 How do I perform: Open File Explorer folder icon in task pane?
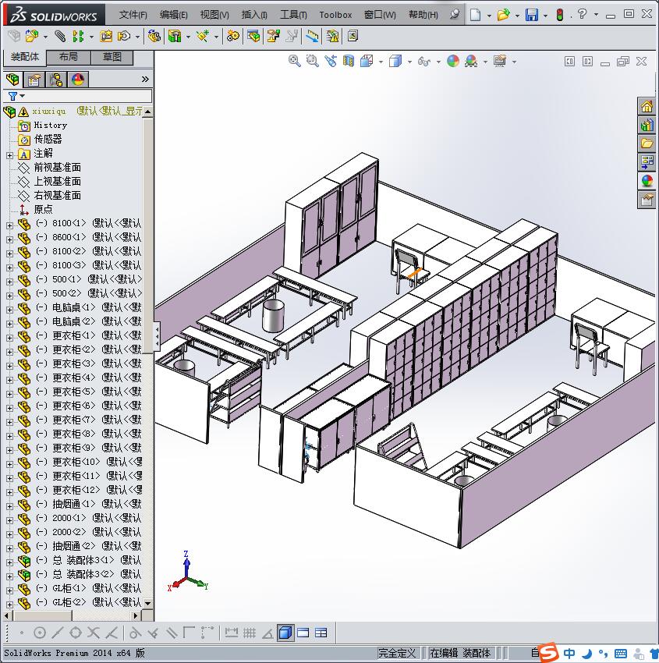point(647,144)
